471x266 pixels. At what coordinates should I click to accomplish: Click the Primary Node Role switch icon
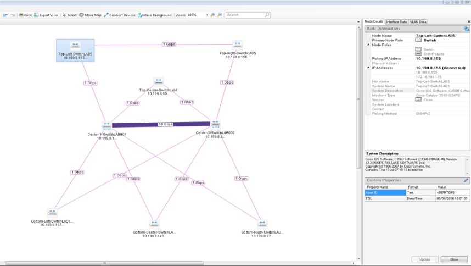418,40
